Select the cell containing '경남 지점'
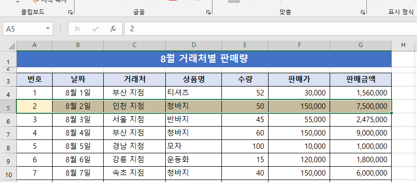The height and width of the screenshot is (182, 417). pyautogui.click(x=135, y=146)
